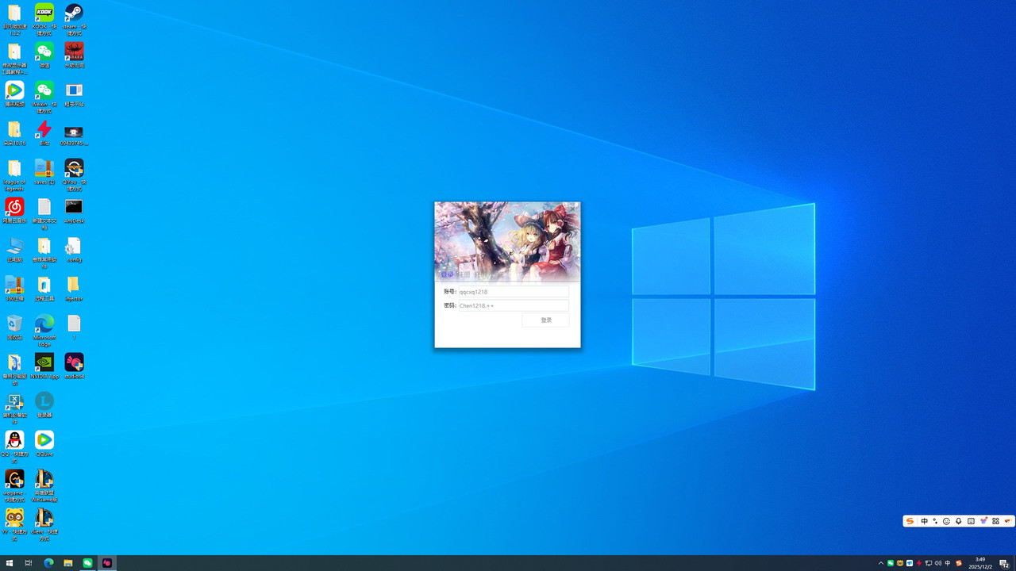Select the 网易云音乐 NetEase Music icon
1016x571 pixels.
[14, 211]
